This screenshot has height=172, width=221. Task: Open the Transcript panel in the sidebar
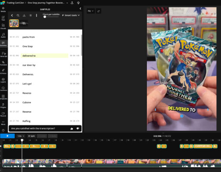pos(3,55)
